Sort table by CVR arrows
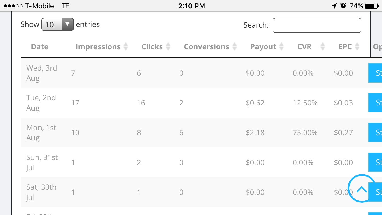This screenshot has height=215, width=382. pyautogui.click(x=323, y=47)
